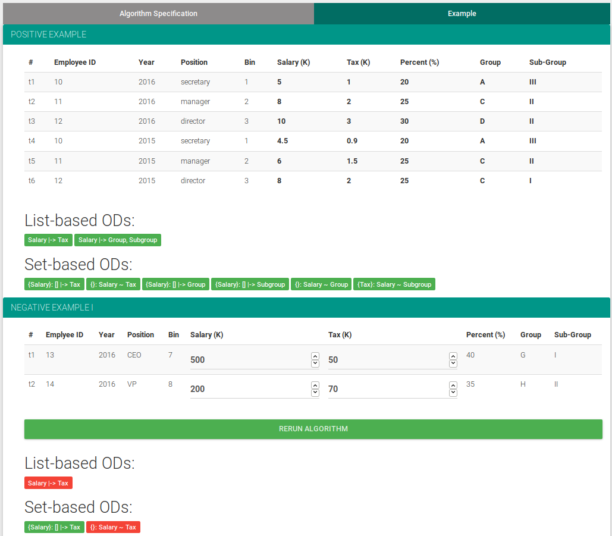The image size is (612, 536).
Task: Switch to the Algorithm Specification tab
Action: click(158, 13)
